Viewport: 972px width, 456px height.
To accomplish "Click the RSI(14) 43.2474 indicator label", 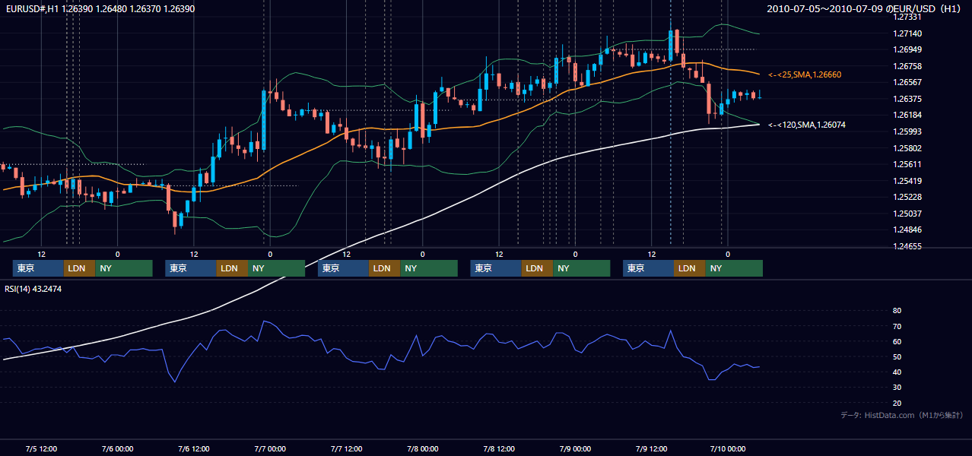I will 33,289.
